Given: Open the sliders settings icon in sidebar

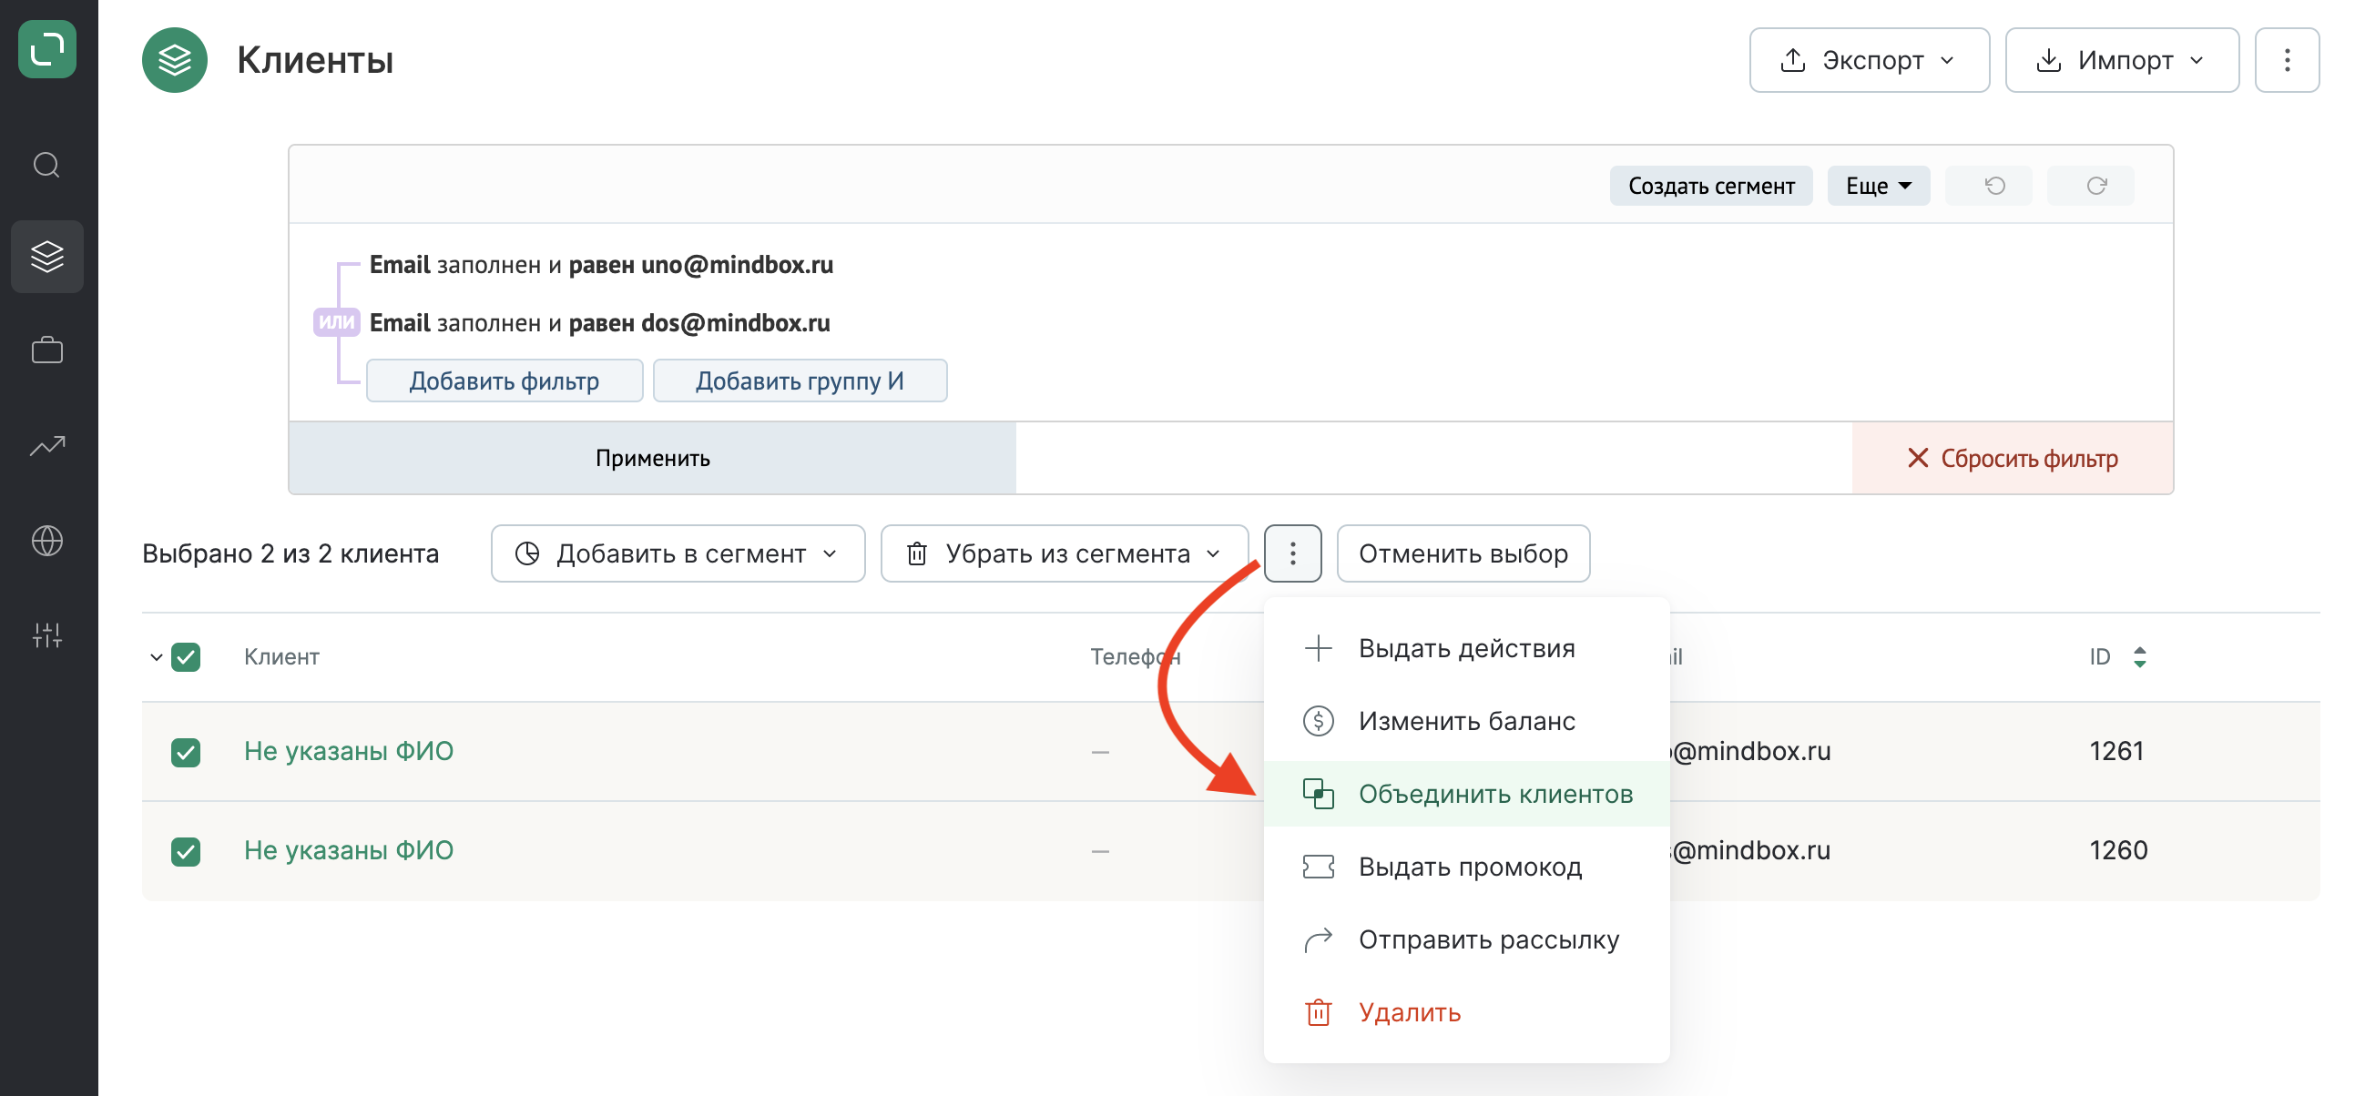Looking at the screenshot, I should (46, 635).
